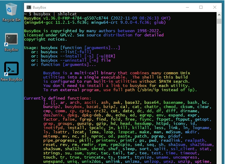
Task: Click the 'hexdump,' function name
Action: tap(144, 124)
